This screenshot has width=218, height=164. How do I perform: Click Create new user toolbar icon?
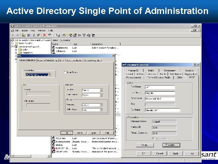click(x=70, y=35)
